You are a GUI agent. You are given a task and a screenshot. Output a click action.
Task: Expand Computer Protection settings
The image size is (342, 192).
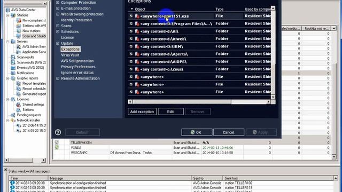[58, 2]
